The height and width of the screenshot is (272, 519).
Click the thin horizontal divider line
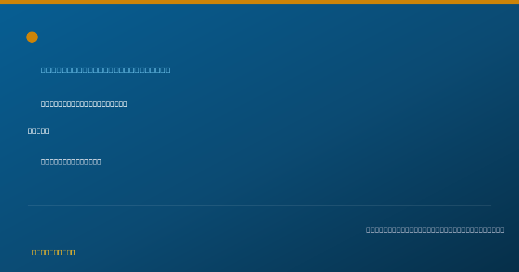(x=259, y=206)
